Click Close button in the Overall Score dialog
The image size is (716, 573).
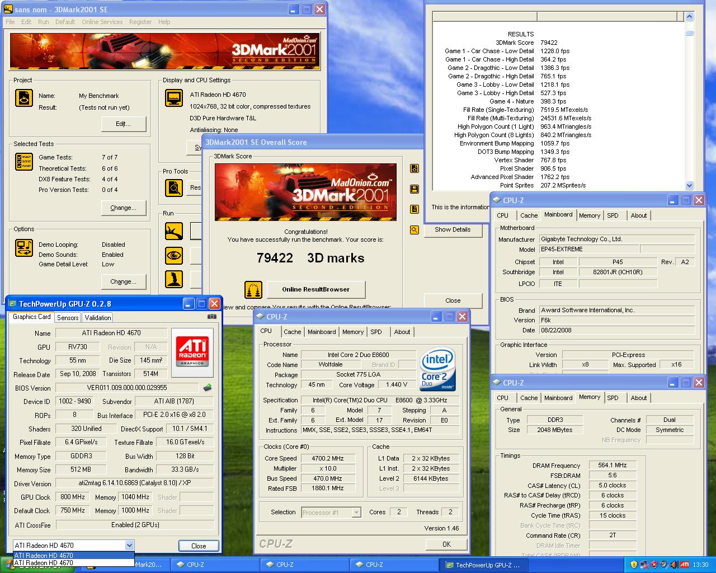(453, 300)
